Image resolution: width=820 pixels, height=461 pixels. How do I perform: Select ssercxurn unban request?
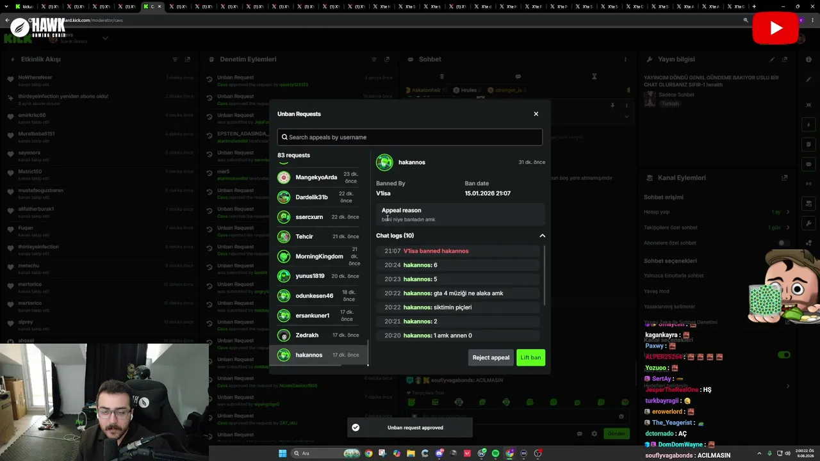click(x=318, y=217)
